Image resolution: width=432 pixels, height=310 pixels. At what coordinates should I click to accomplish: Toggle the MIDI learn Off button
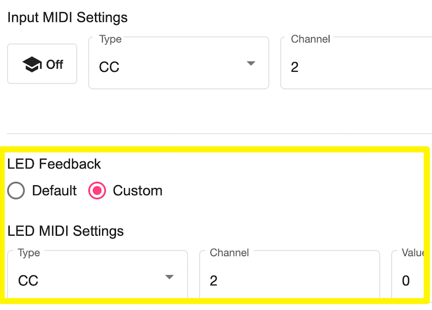(x=42, y=64)
